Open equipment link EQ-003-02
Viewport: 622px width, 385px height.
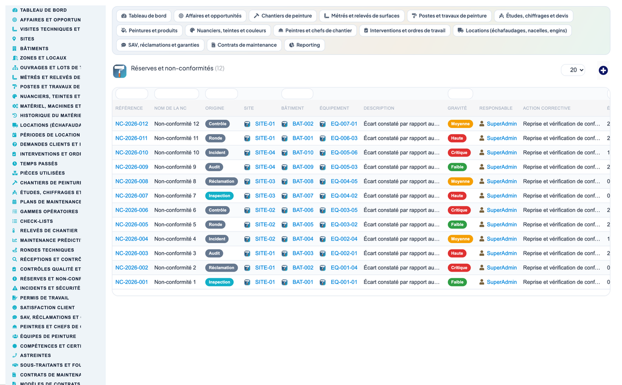344,224
